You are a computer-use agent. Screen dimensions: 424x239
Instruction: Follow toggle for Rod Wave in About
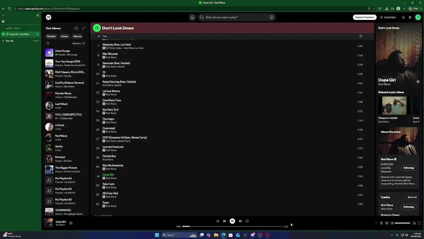(408, 168)
